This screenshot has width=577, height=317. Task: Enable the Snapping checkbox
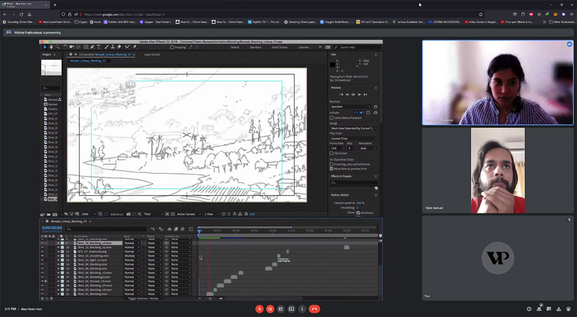coord(172,47)
